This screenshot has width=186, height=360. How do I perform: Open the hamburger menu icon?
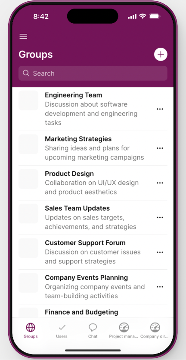click(x=23, y=36)
